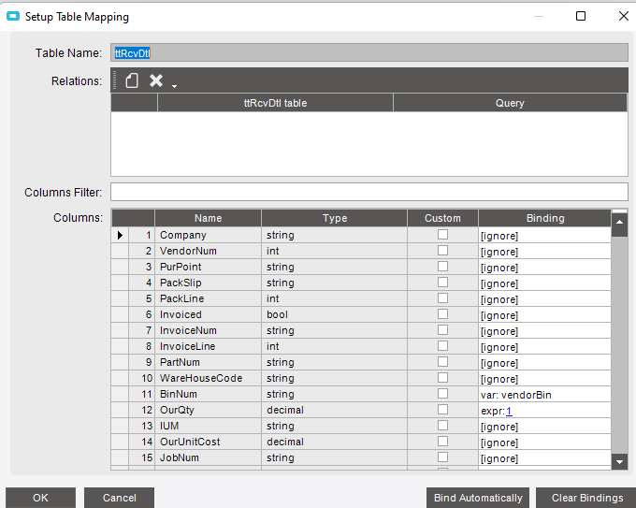
Task: Open the var: vendorBin binding for BinNum
Action: (544, 395)
